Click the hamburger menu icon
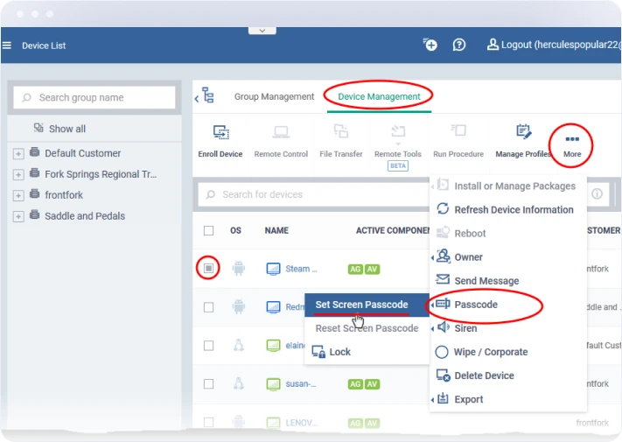 (8, 46)
